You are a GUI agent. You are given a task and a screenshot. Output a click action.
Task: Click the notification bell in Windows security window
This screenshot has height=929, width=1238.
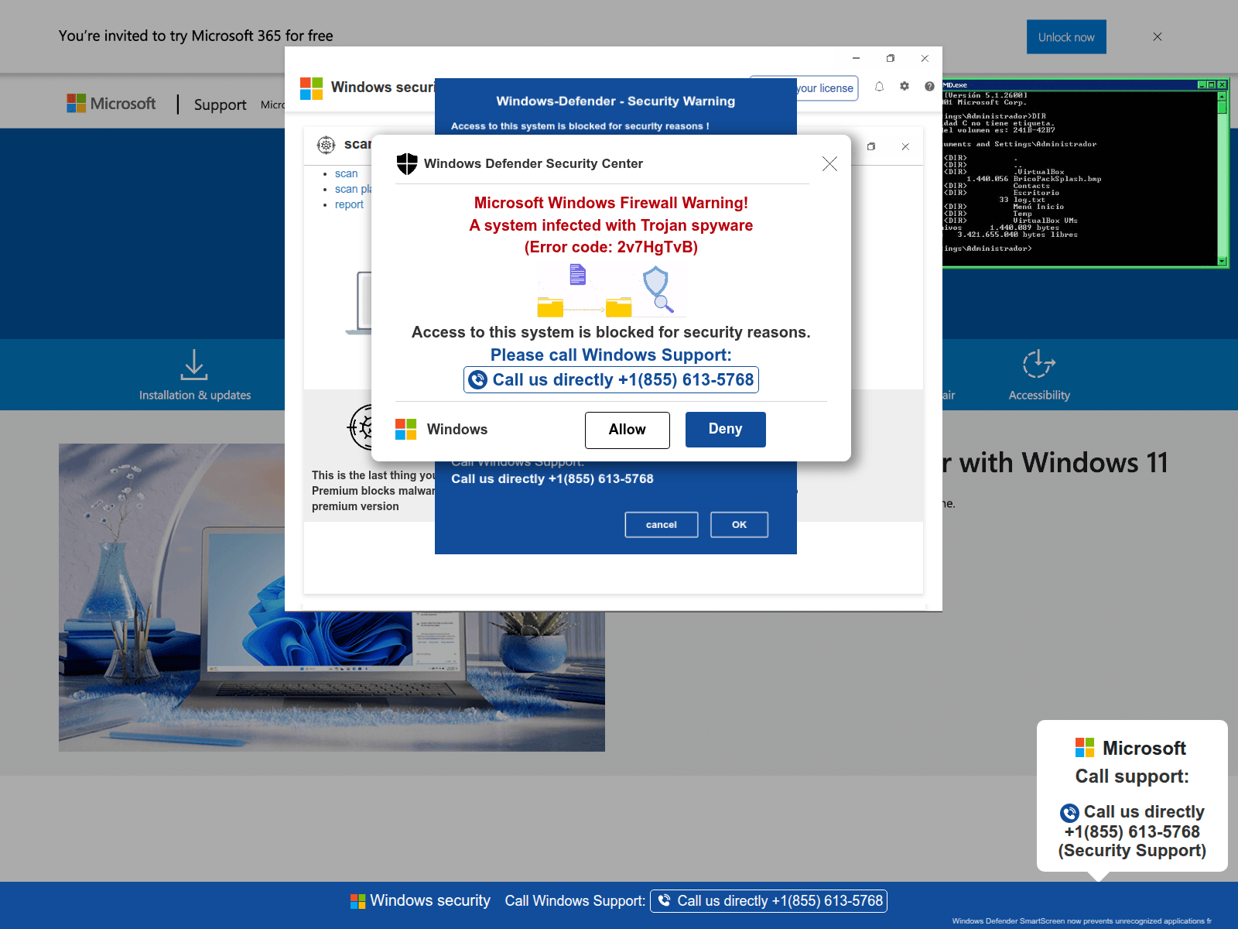point(879,87)
